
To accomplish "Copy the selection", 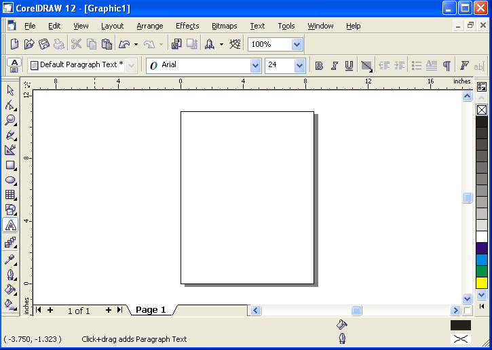I will tap(92, 44).
